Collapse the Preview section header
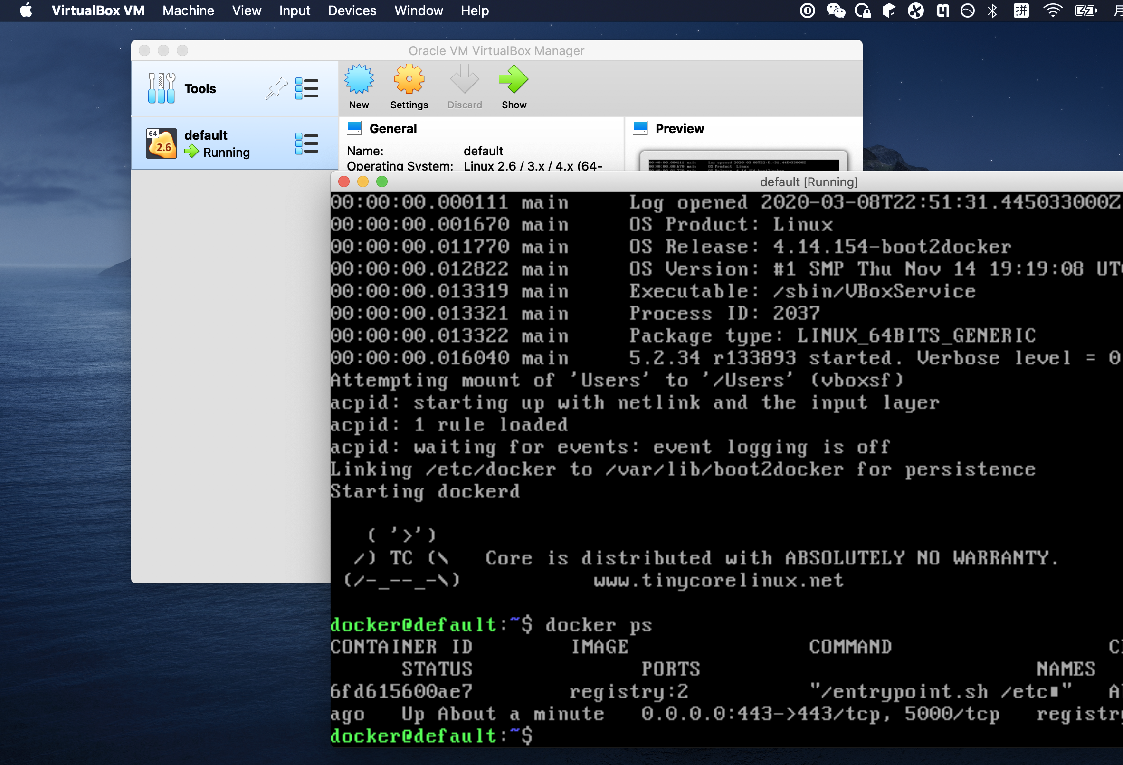 (x=679, y=129)
